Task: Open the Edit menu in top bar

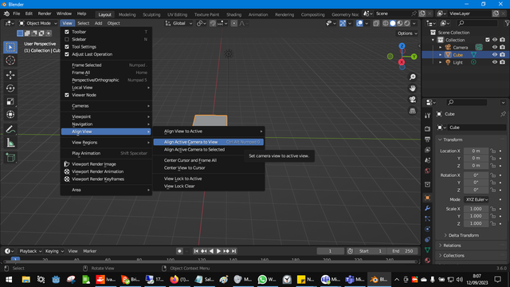Action: [29, 14]
